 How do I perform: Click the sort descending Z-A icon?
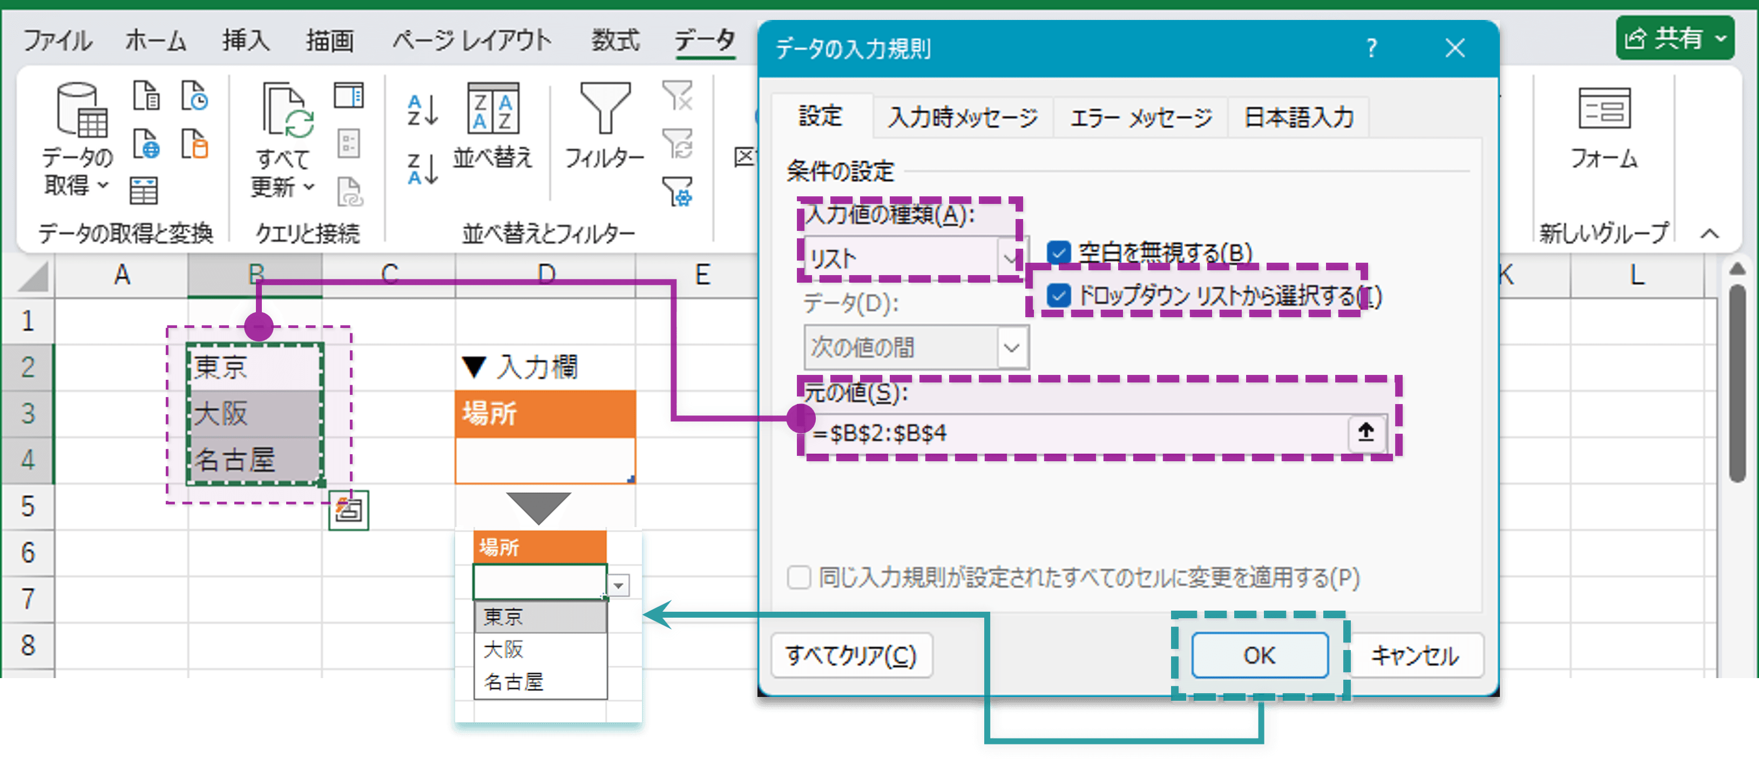pos(422,169)
